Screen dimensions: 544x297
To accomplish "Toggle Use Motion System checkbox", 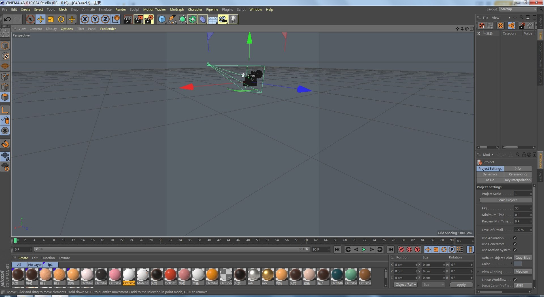I will (x=515, y=250).
